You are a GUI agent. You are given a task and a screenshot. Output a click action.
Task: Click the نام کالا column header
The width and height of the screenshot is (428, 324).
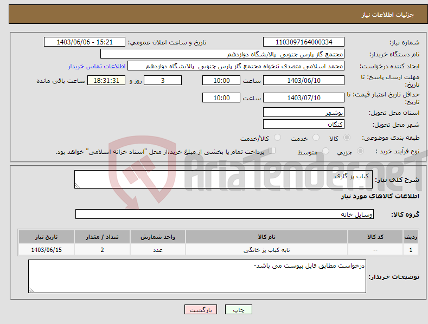pos(266,237)
